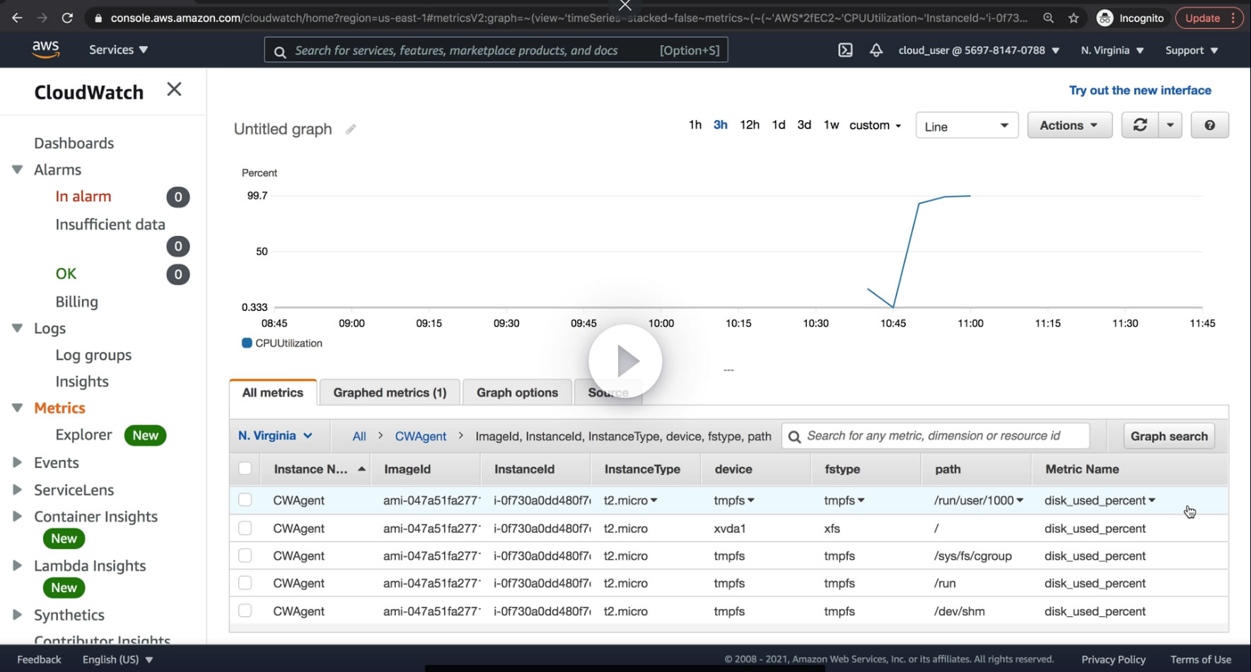This screenshot has width=1251, height=672.
Task: Switch to the Graphed metrics (1) tab
Action: point(390,393)
